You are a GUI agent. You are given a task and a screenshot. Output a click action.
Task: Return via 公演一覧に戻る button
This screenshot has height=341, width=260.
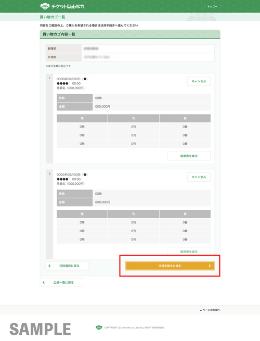click(61, 283)
